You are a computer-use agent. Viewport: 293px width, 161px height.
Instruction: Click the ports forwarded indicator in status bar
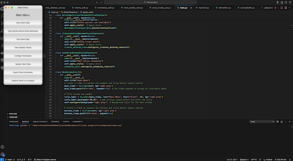click(30, 160)
